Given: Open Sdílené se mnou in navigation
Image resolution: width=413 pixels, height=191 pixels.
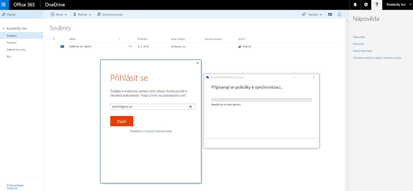Looking at the screenshot, I should tap(16, 50).
